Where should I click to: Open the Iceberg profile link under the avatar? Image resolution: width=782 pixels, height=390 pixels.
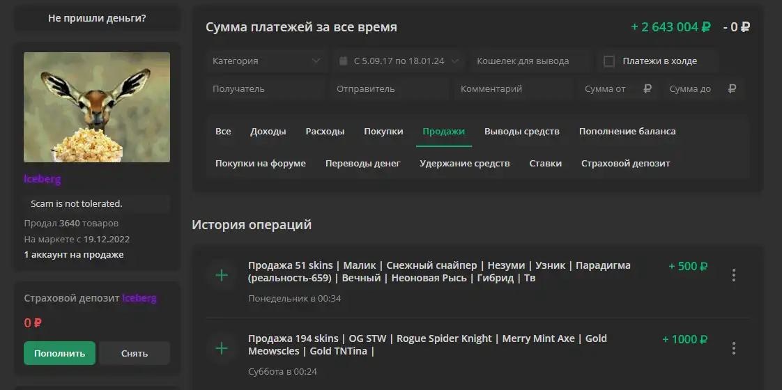point(43,179)
